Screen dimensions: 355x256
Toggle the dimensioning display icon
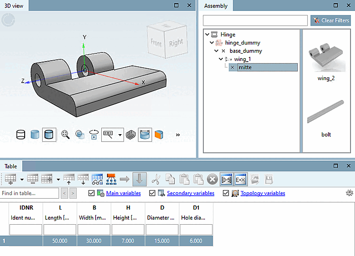(x=145, y=135)
